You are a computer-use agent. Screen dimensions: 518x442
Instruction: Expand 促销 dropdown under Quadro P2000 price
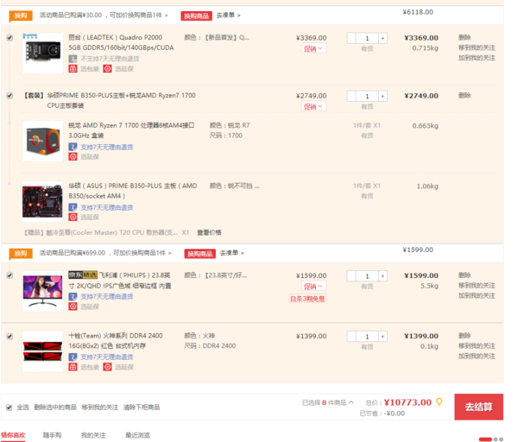point(313,48)
